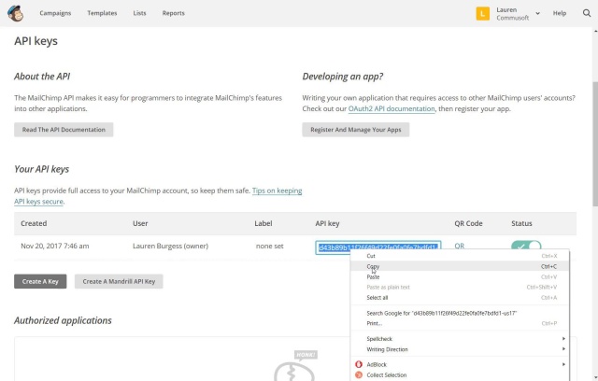Image resolution: width=598 pixels, height=381 pixels.
Task: Choose Paste from the context menu
Action: [x=460, y=277]
